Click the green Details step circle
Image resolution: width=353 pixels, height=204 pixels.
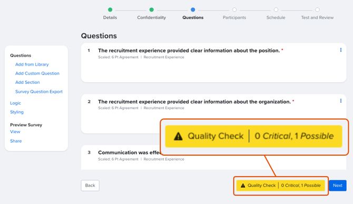[110, 9]
